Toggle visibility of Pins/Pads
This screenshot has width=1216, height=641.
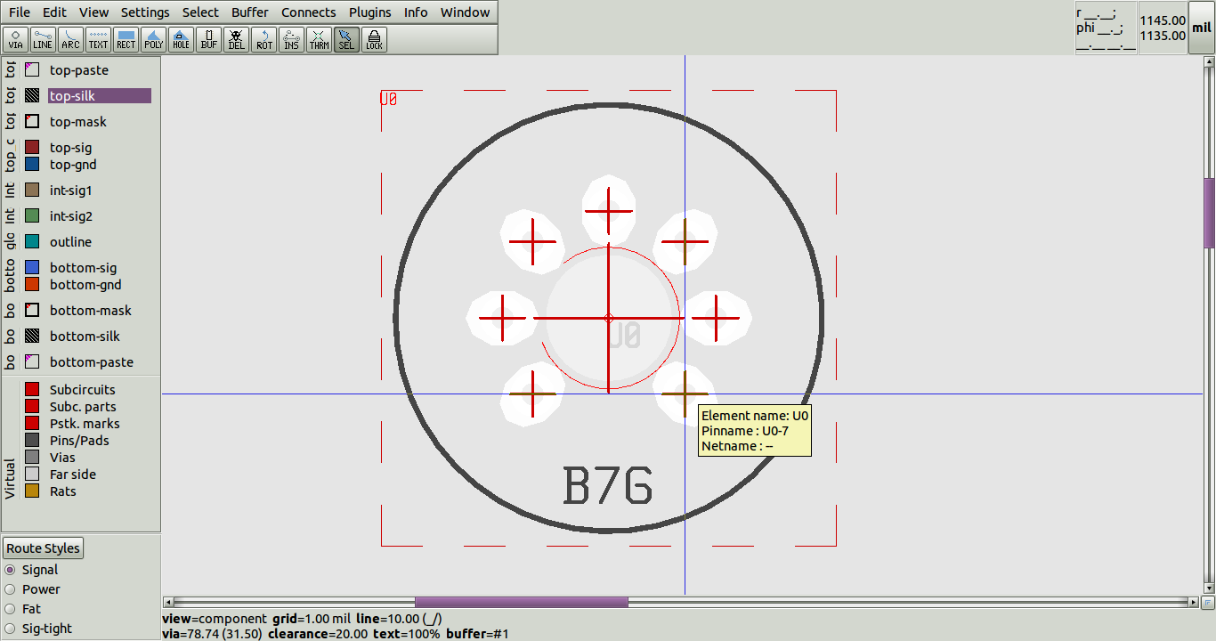coord(32,441)
